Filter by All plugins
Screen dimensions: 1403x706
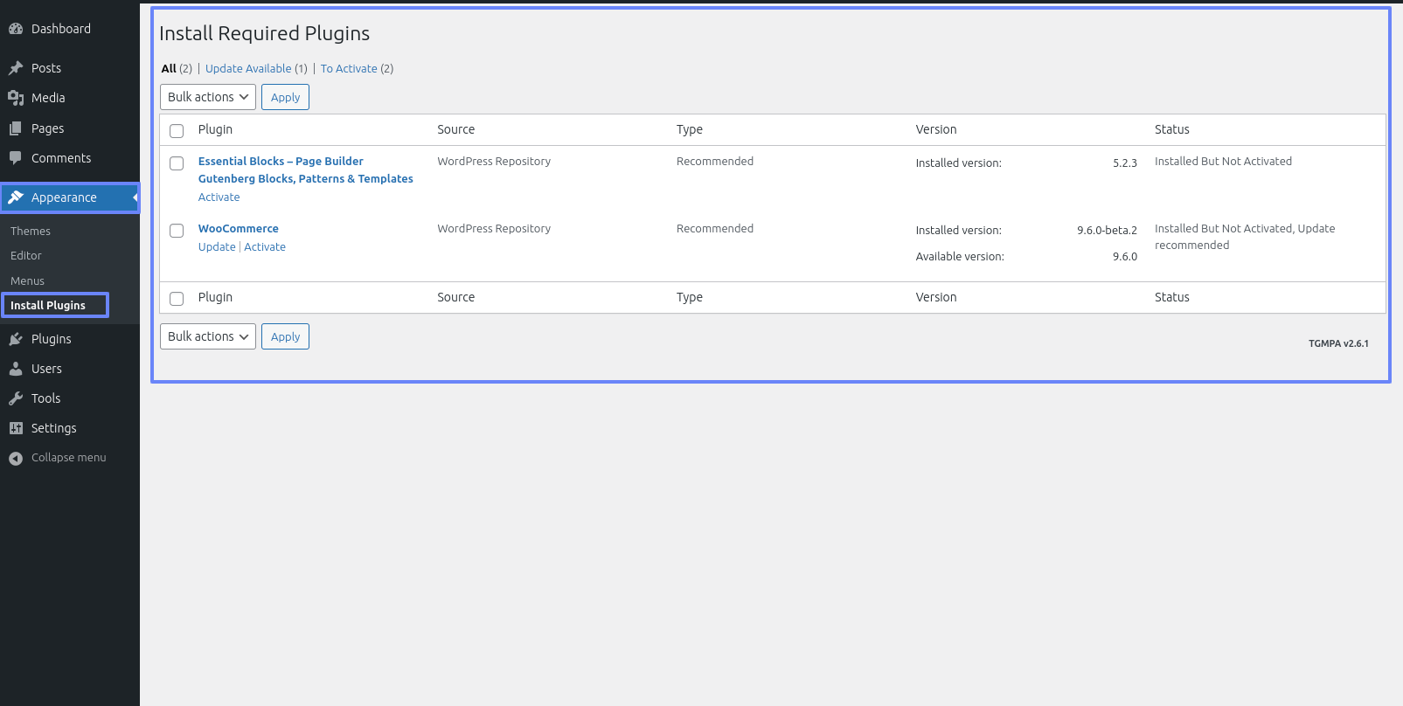[x=169, y=68]
